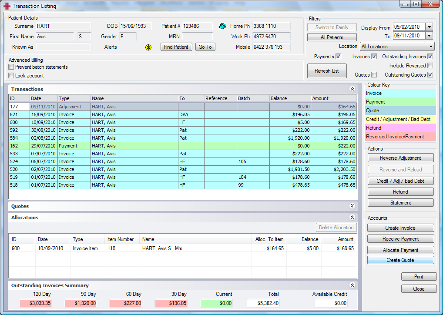Select invoice 520 amount $2,203.50

182,170
